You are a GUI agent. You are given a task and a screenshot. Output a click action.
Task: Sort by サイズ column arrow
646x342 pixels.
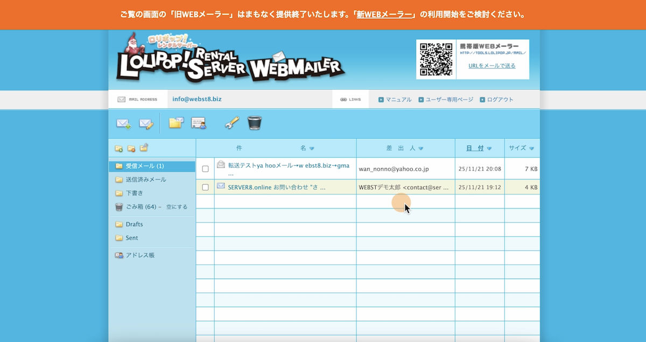[531, 148]
